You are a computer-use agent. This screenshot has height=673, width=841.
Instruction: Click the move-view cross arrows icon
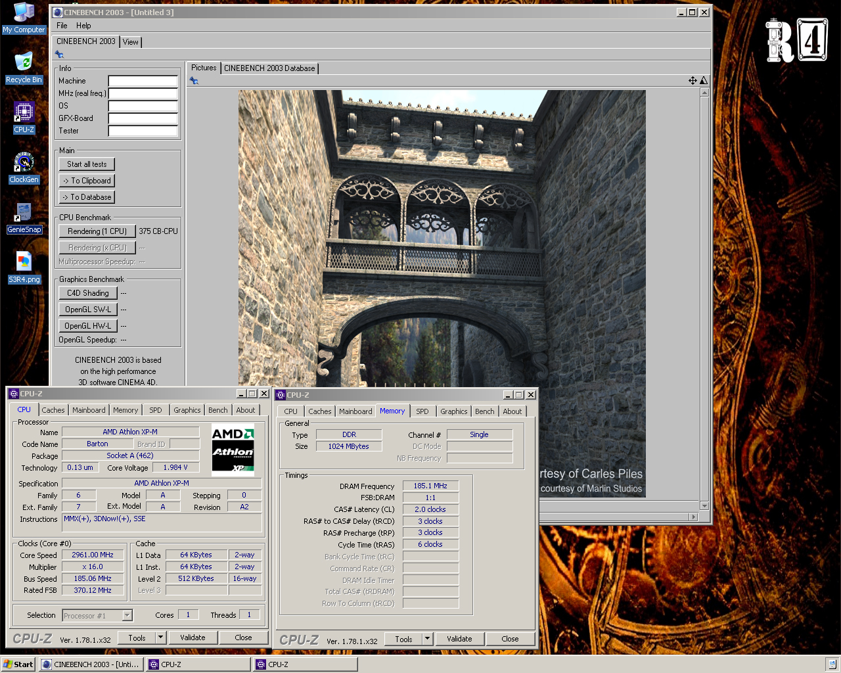(x=693, y=80)
